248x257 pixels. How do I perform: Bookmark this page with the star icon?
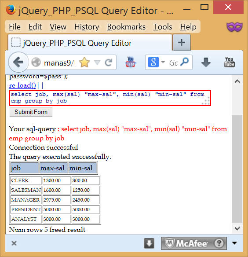coord(84,62)
